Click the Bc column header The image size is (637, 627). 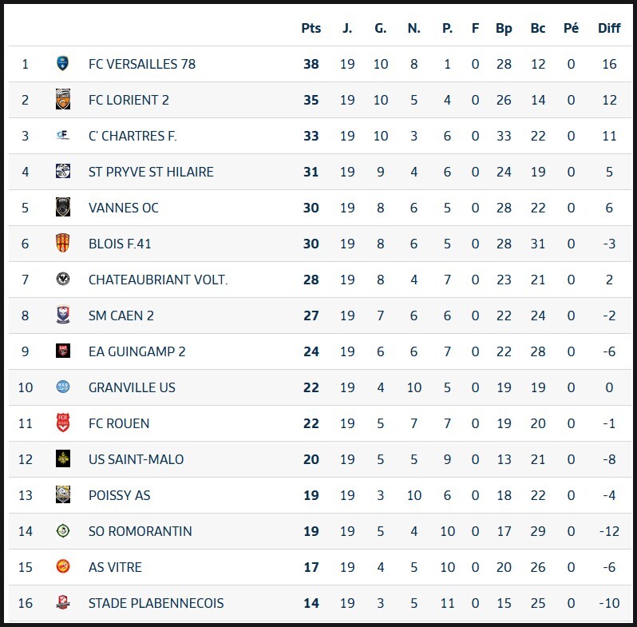coord(538,28)
